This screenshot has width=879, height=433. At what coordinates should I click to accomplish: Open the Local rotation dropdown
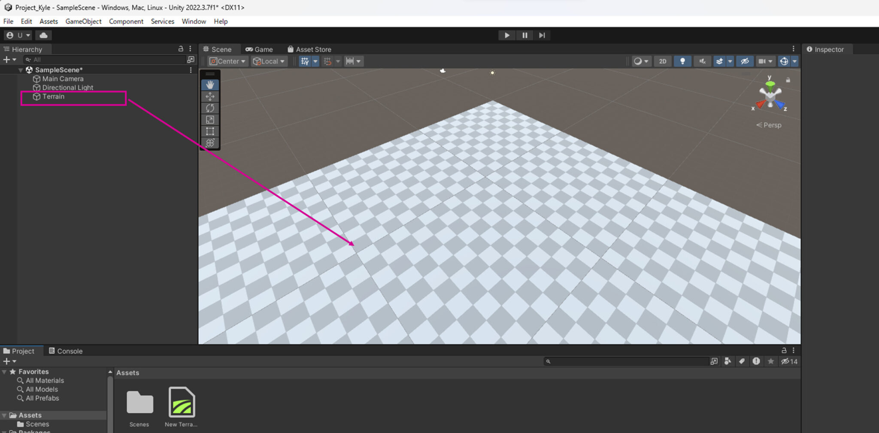point(269,61)
